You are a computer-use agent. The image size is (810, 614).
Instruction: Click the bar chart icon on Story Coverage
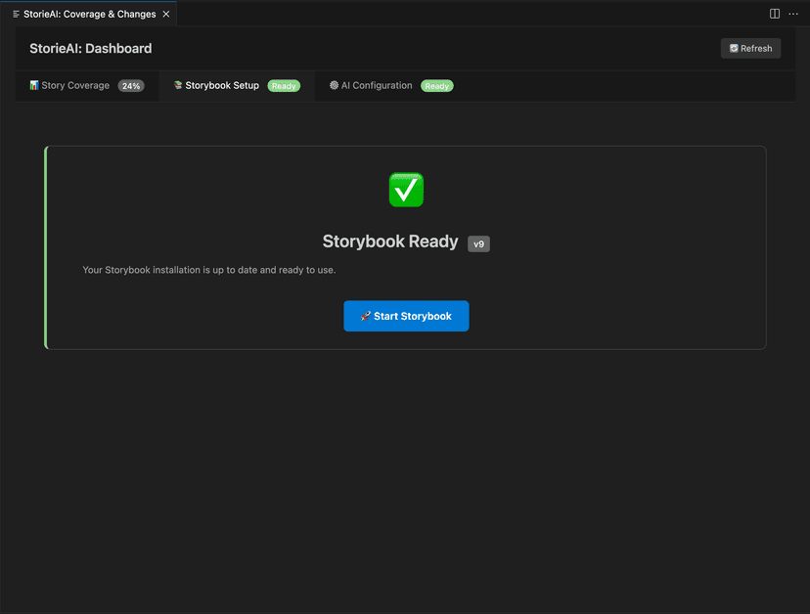pyautogui.click(x=34, y=86)
